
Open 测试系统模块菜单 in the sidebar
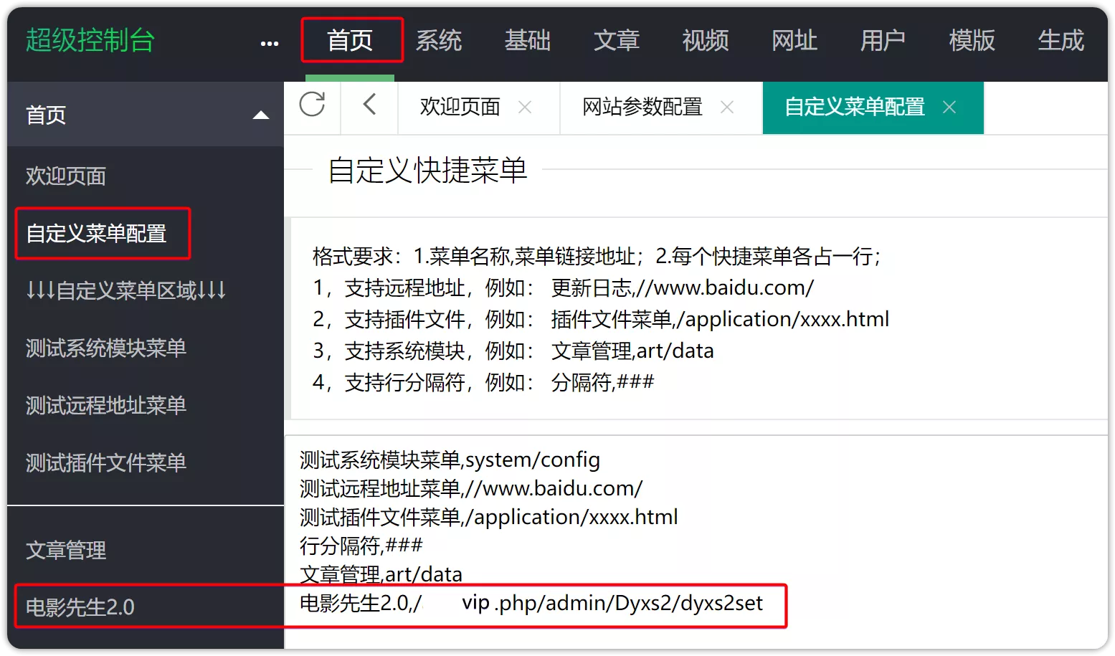[x=106, y=348]
